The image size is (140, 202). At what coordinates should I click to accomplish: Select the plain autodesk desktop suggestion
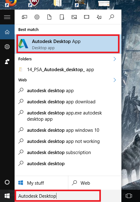(68, 163)
